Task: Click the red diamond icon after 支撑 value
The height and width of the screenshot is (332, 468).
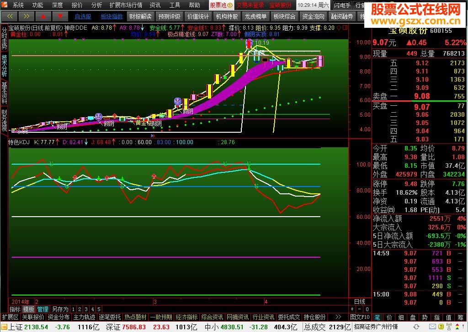Action: 339,28
